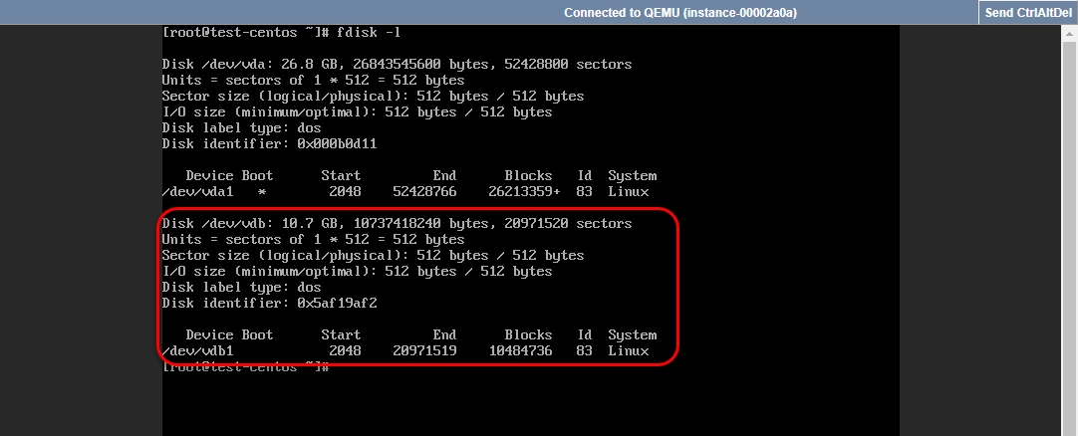
Task: Click the Disk /dev/vdb 10.7 GB line
Action: [397, 223]
